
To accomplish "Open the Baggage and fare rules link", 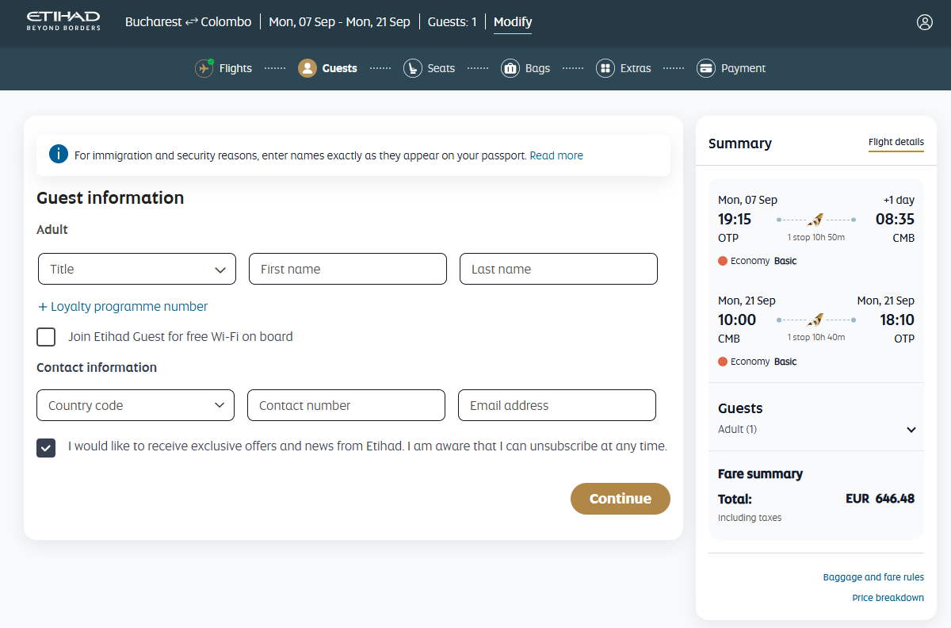I will [873, 577].
